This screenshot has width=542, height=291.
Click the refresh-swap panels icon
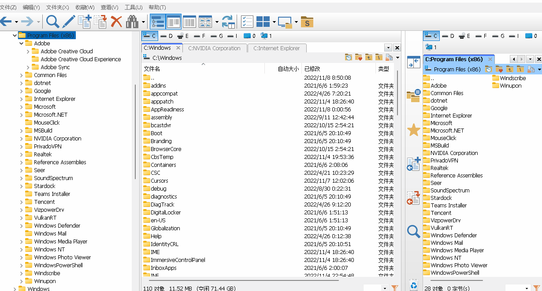228,21
